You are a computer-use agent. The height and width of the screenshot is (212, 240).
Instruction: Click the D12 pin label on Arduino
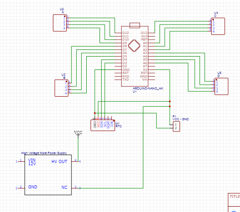[125, 33]
